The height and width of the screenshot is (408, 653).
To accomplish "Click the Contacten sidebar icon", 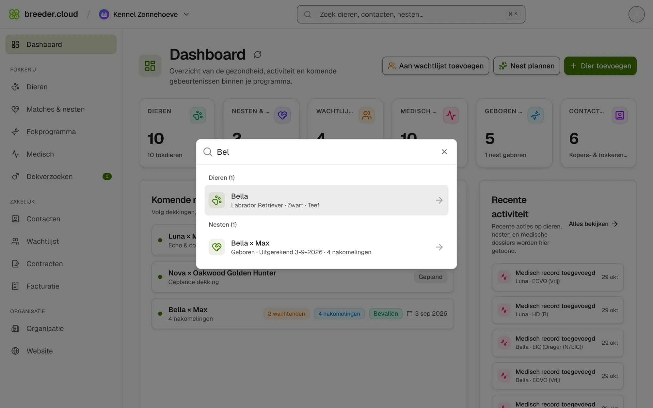I will tap(15, 219).
